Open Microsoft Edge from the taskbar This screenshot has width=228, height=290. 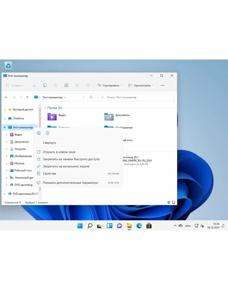139,226
